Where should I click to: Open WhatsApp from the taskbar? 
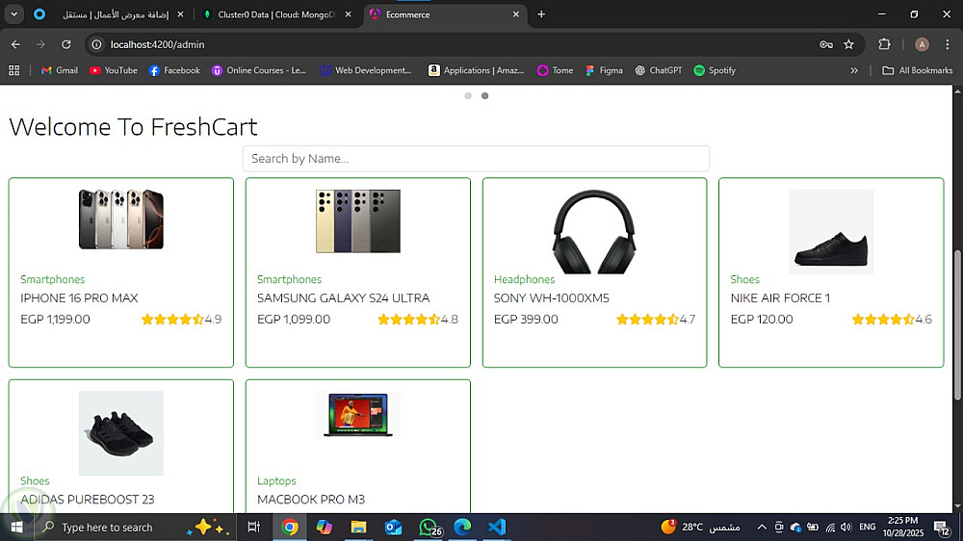(x=429, y=527)
